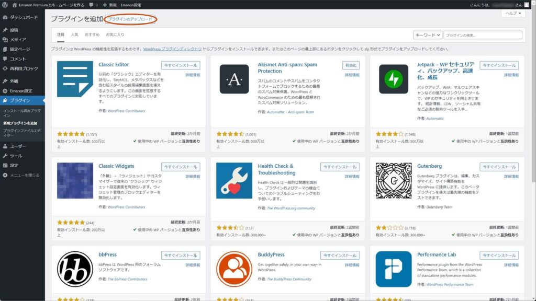Viewport: 536px width, 301px height.
Task: Switch to the 人気 tab
Action: coord(74,35)
